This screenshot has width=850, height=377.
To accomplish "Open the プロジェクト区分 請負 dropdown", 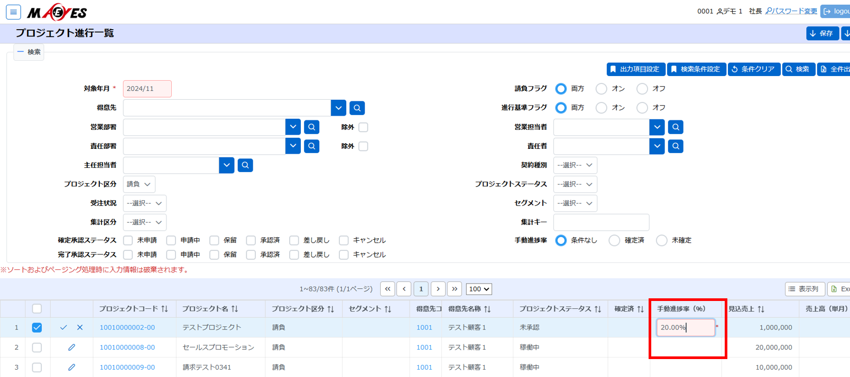I will [139, 184].
